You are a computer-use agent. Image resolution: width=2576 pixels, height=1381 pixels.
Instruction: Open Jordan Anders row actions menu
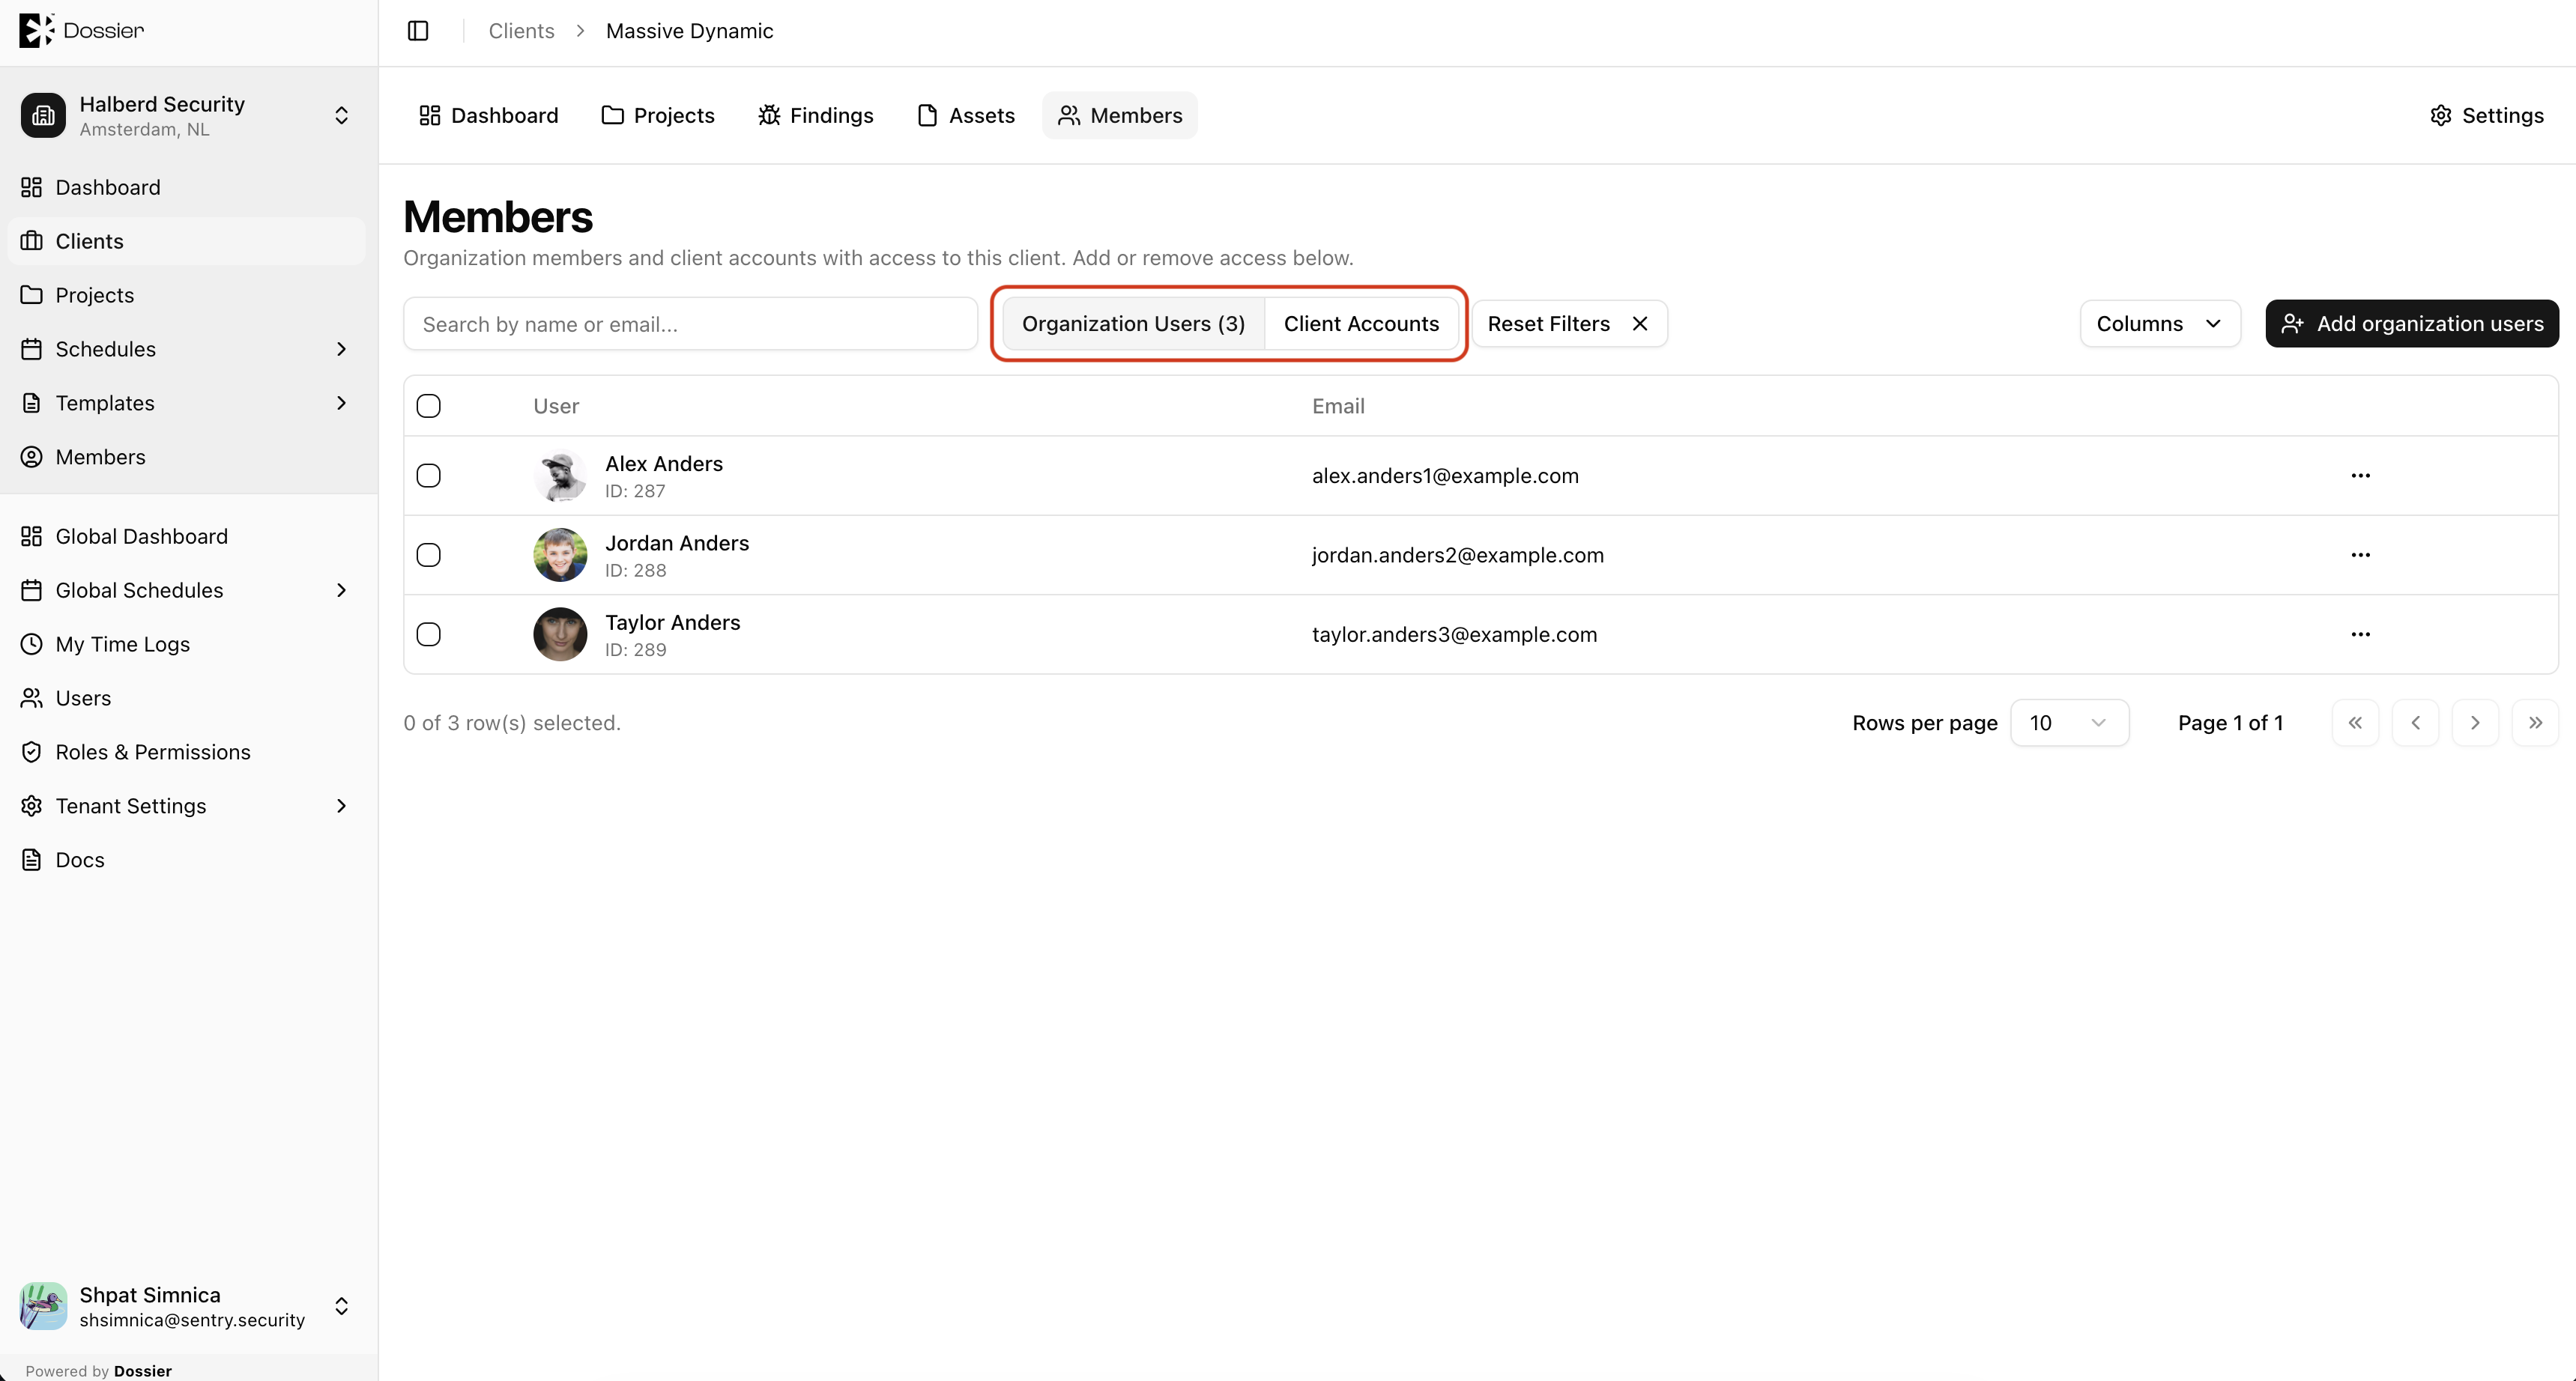point(2360,555)
